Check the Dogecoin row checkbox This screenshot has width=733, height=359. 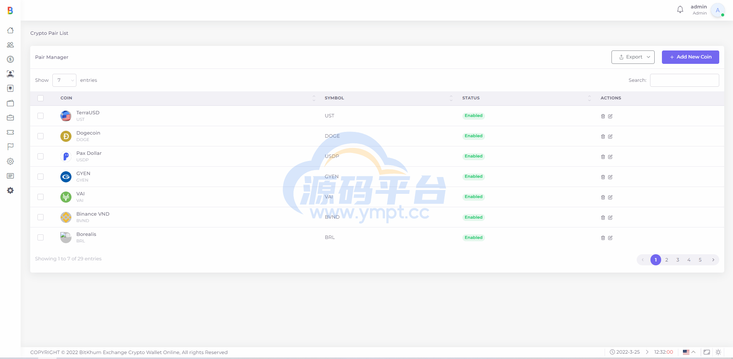(x=41, y=136)
